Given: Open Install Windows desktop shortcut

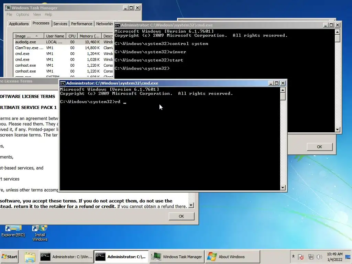Looking at the screenshot, I should (40, 233).
